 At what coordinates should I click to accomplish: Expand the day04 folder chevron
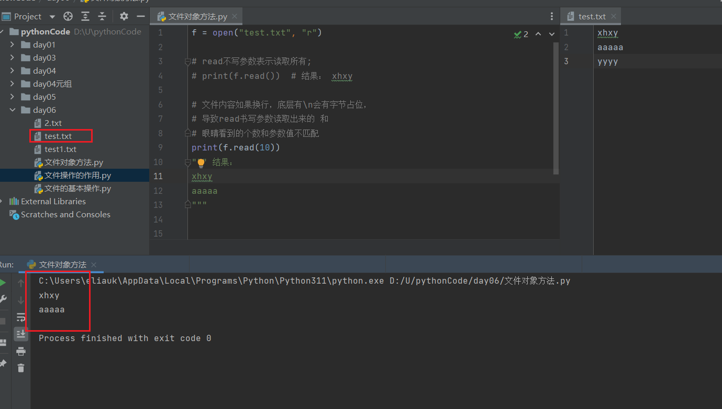pyautogui.click(x=13, y=71)
